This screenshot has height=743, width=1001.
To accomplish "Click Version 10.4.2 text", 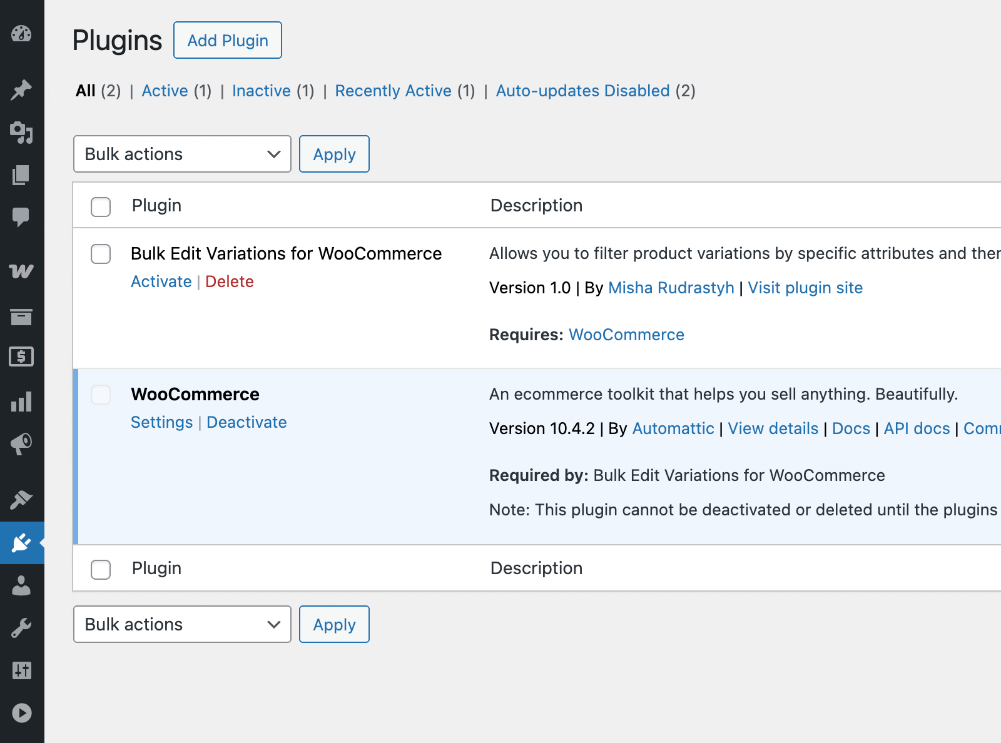I will point(542,428).
